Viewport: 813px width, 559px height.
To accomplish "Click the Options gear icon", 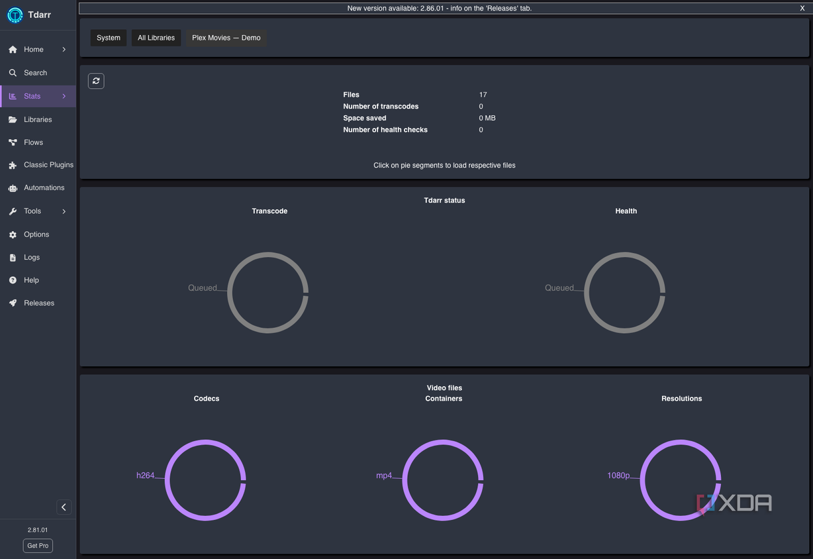I will 13,234.
